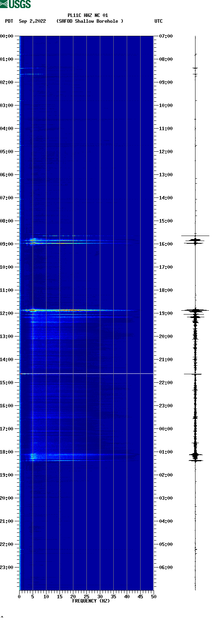Click the seismogram spike near 16:00 UTC
This screenshot has width=212, height=621.
click(195, 241)
